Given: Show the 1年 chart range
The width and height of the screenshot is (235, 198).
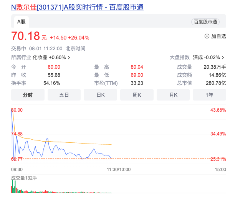Looking at the screenshot, I should pos(209,95).
